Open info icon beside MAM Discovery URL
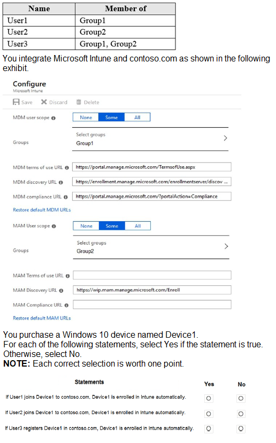 tap(61, 291)
